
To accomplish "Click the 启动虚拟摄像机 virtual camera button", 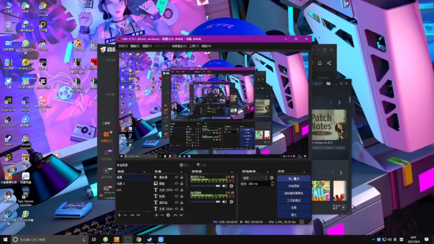I will [293, 193].
